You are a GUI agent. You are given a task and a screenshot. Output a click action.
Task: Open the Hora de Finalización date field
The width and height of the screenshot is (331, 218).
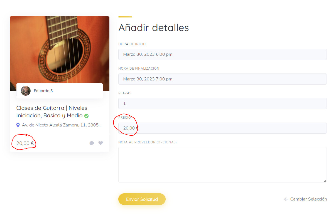(x=222, y=79)
